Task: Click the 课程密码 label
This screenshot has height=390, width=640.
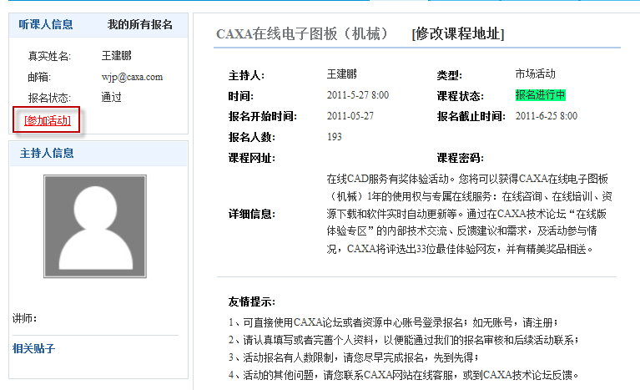Action: click(461, 158)
